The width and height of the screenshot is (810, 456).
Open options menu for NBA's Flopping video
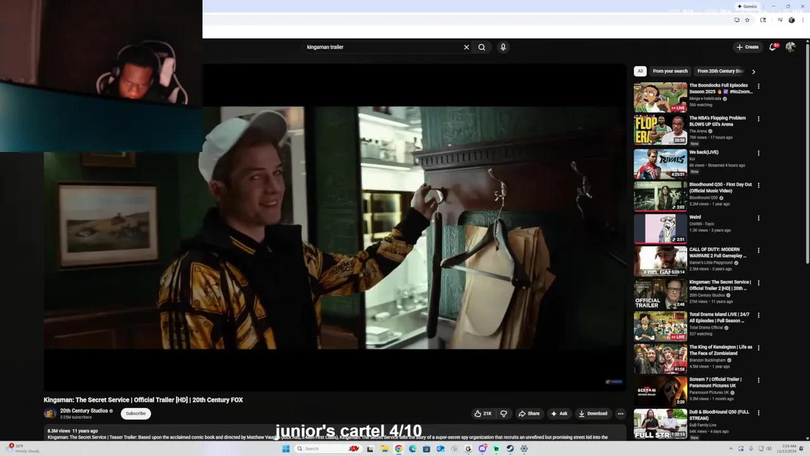[x=758, y=119]
